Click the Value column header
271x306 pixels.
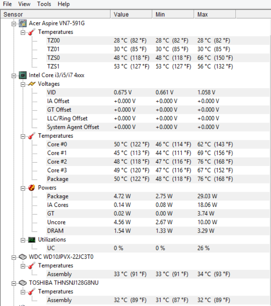click(x=131, y=15)
